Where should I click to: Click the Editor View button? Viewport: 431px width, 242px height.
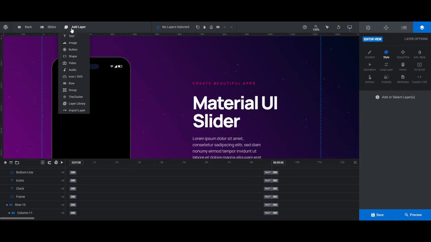[372, 39]
